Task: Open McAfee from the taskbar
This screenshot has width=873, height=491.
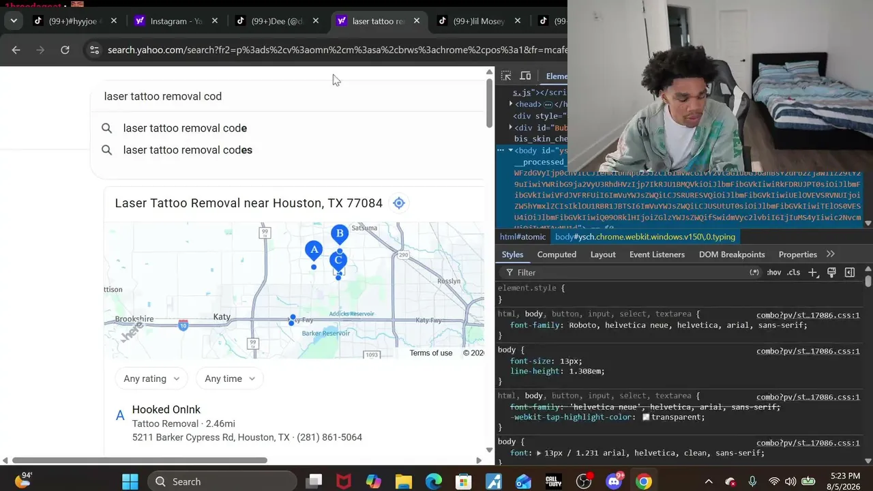Action: (344, 481)
